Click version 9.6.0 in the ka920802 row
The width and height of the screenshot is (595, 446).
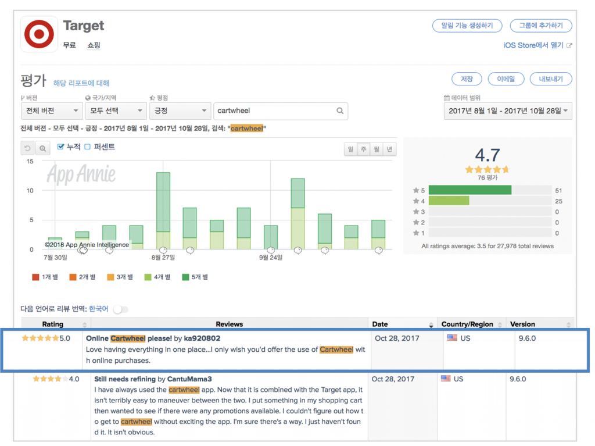(x=527, y=338)
